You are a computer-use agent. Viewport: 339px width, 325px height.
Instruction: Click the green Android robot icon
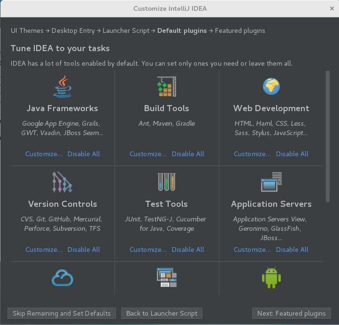(271, 278)
